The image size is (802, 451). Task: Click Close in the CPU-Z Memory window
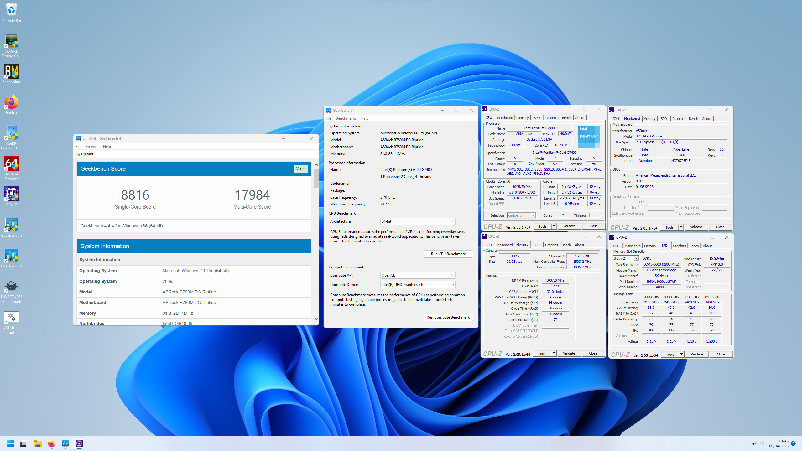[x=593, y=353]
